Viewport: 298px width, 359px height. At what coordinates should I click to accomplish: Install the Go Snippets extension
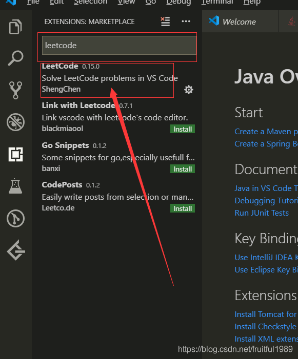tap(183, 169)
